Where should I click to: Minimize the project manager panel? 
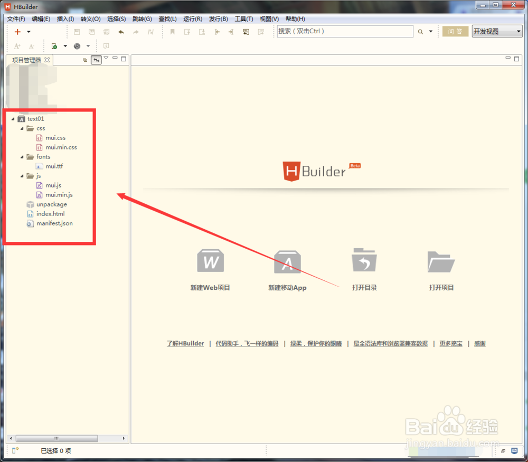(115, 58)
